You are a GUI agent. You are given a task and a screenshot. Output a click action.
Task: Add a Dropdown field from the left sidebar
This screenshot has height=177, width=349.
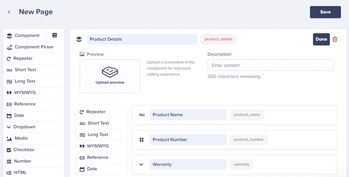34,127
